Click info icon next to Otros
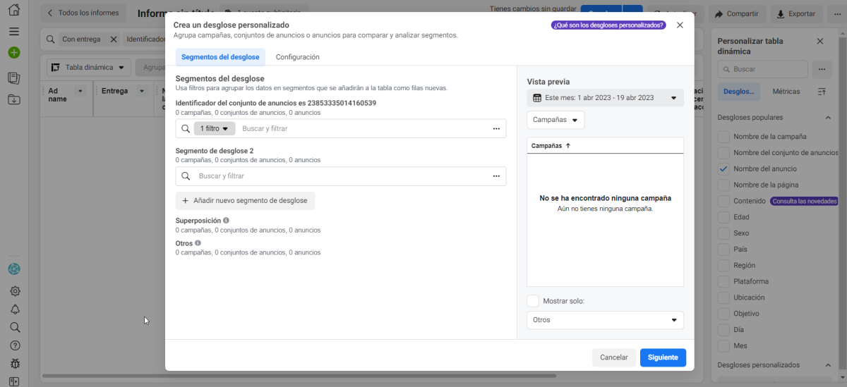 click(x=198, y=243)
